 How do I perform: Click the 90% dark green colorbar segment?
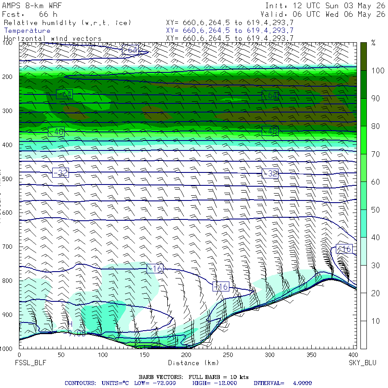click(x=363, y=84)
